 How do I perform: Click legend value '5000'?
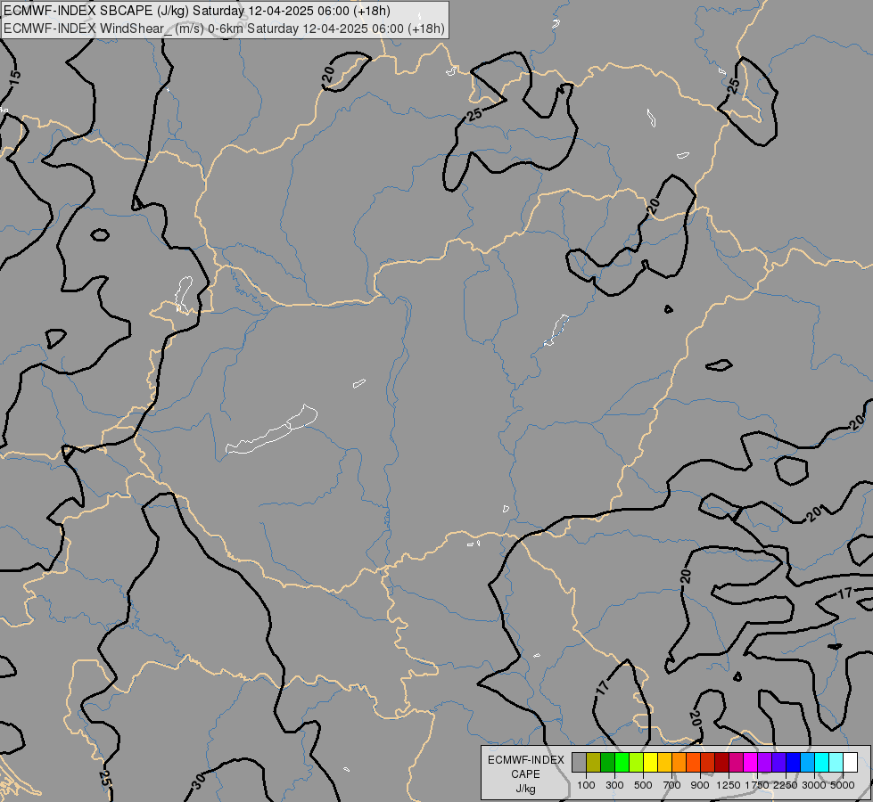point(843,785)
